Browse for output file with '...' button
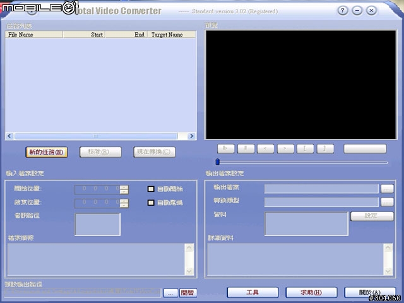This screenshot has height=303, width=404. (387, 189)
